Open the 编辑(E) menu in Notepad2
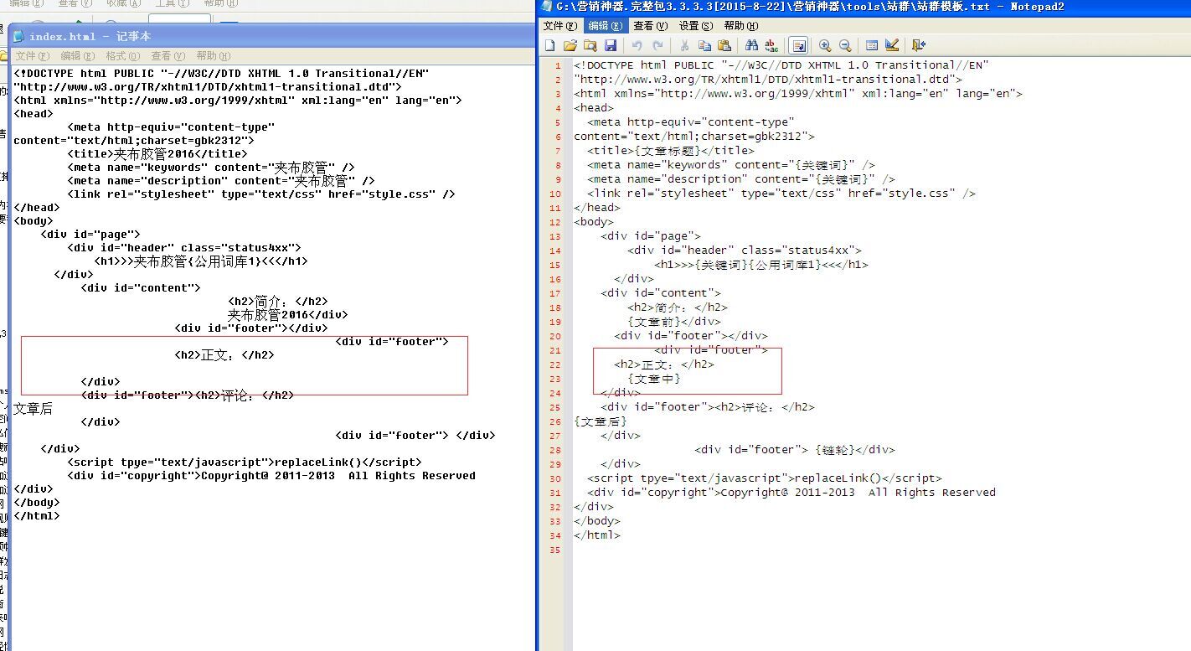Image resolution: width=1191 pixels, height=651 pixels. (x=605, y=26)
